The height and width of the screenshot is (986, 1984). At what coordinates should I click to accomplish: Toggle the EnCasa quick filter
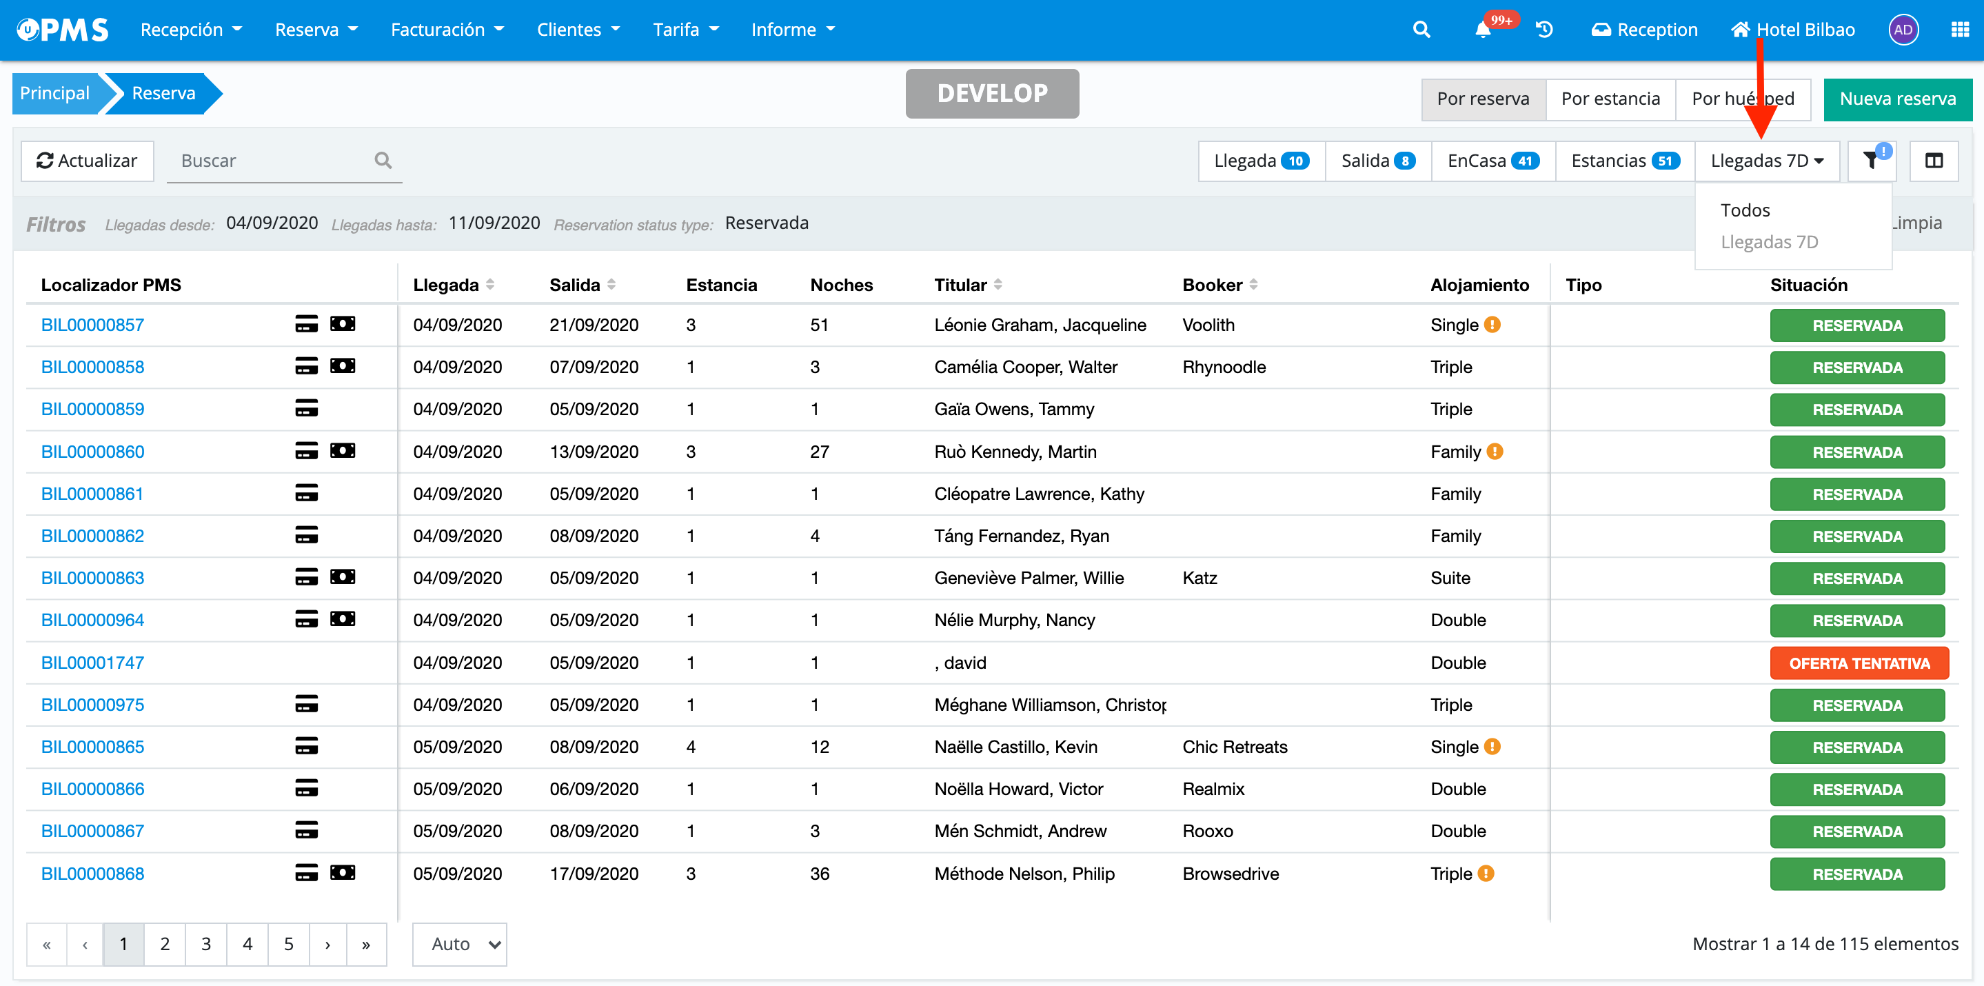click(x=1492, y=161)
